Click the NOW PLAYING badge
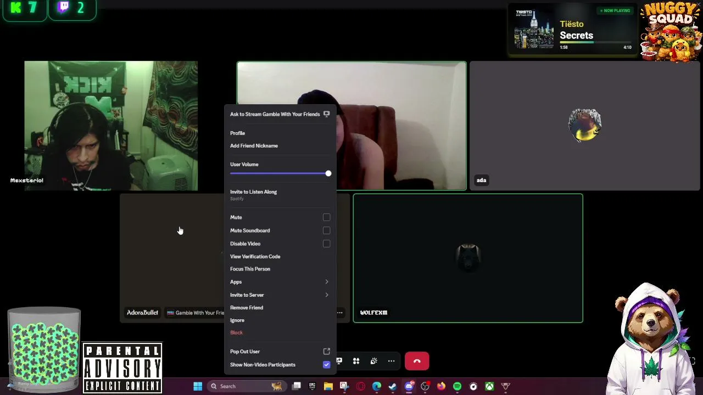Screen dimensions: 703x395 (x=615, y=10)
